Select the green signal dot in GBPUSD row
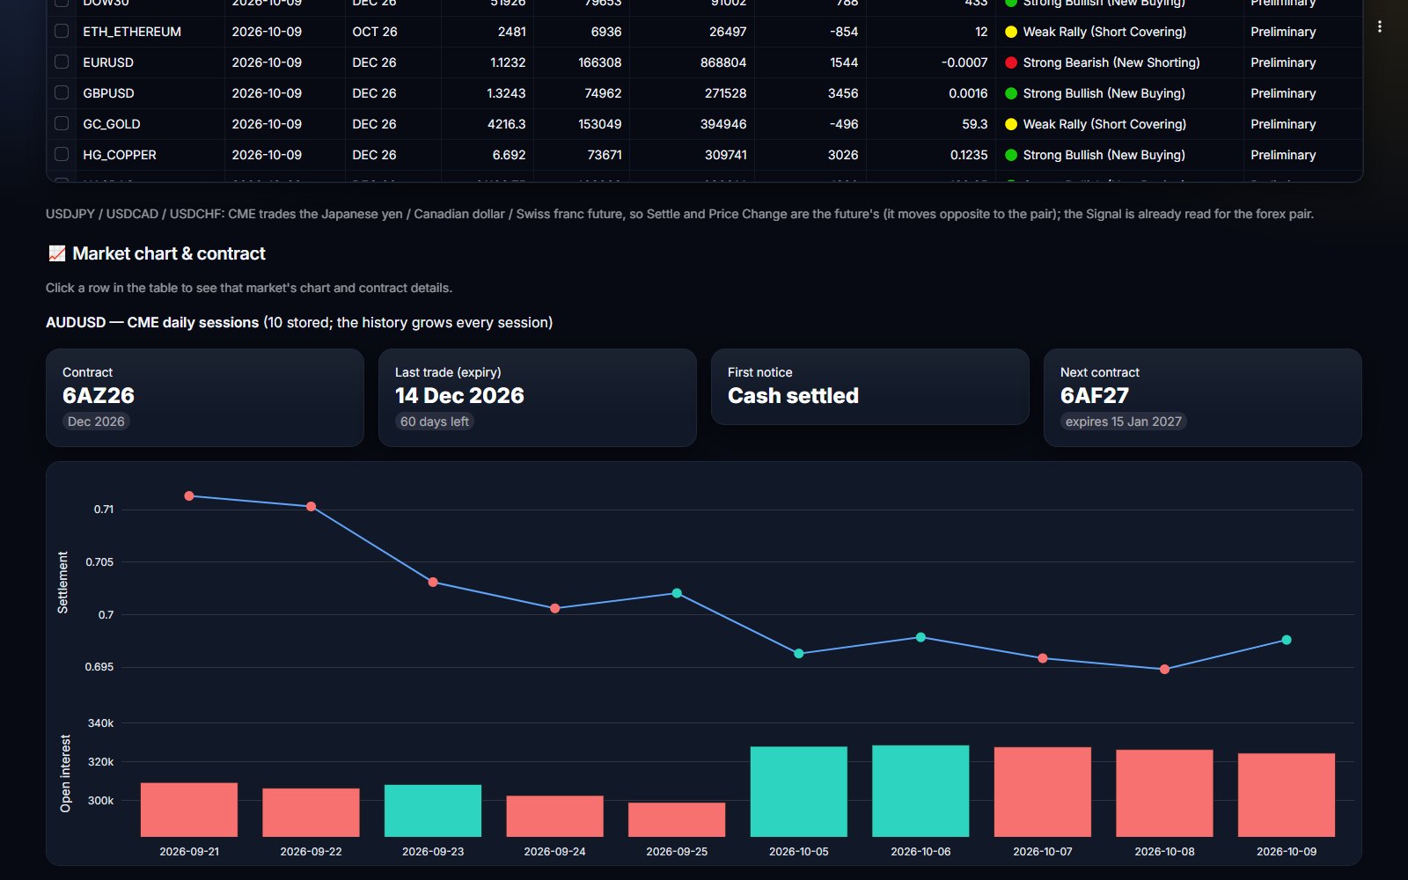Viewport: 1408px width, 880px height. (x=1011, y=93)
